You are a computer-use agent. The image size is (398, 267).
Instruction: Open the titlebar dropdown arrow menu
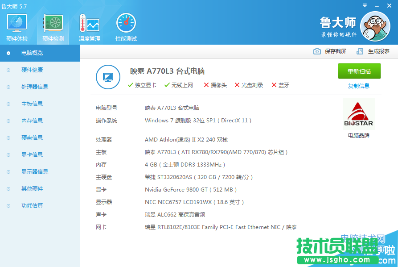(x=364, y=5)
